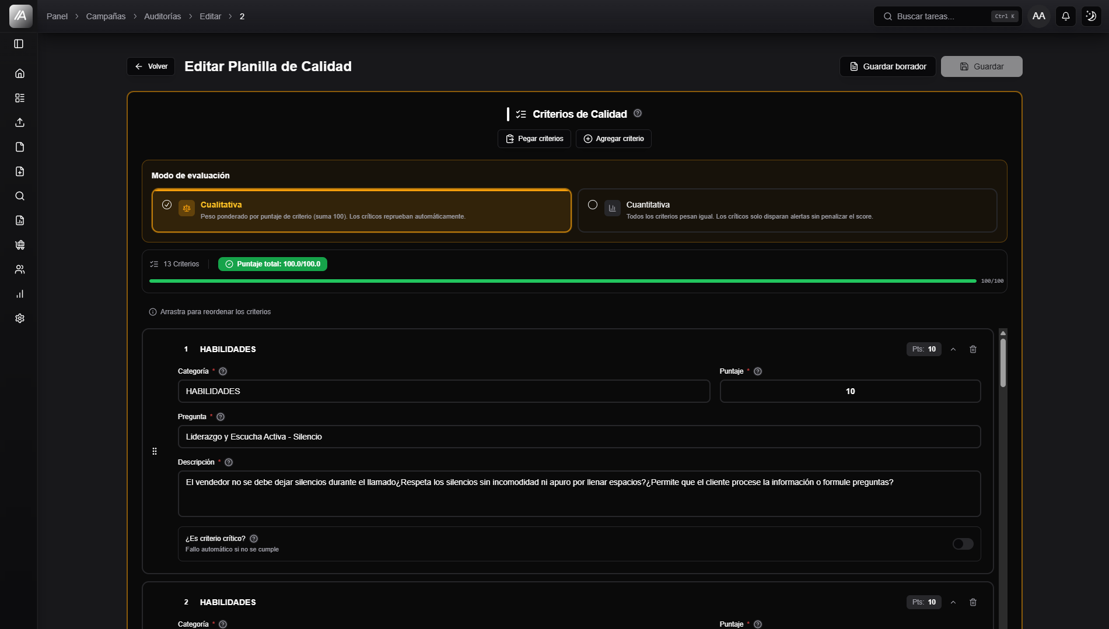Collapse criterion 2 HABILIDADES chevron
This screenshot has width=1109, height=629.
953,602
